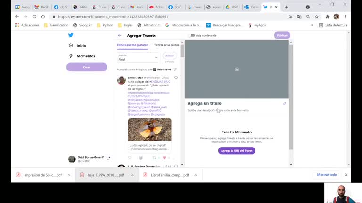Toggle the Vista condensada switch
Viewport: 362px width, 203px height.
coord(191,35)
